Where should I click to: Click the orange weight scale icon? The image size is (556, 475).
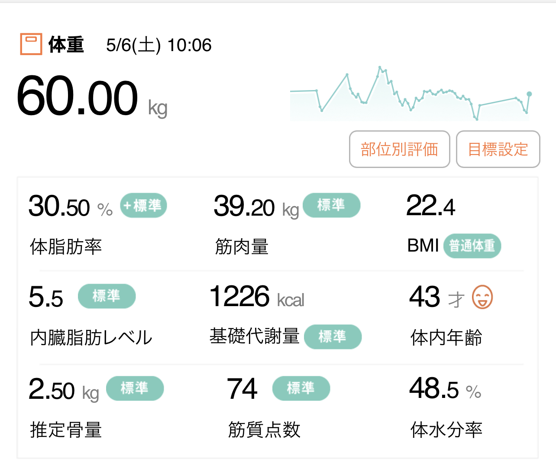coord(31,44)
